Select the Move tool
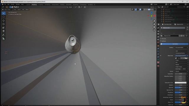The height and width of the screenshot is (106, 189). [x=4, y=21]
